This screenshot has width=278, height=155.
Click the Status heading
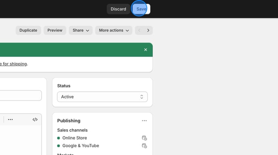pyautogui.click(x=64, y=86)
